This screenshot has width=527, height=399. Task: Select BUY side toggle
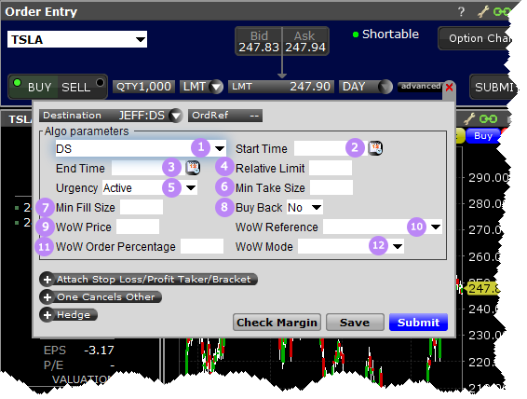point(34,87)
